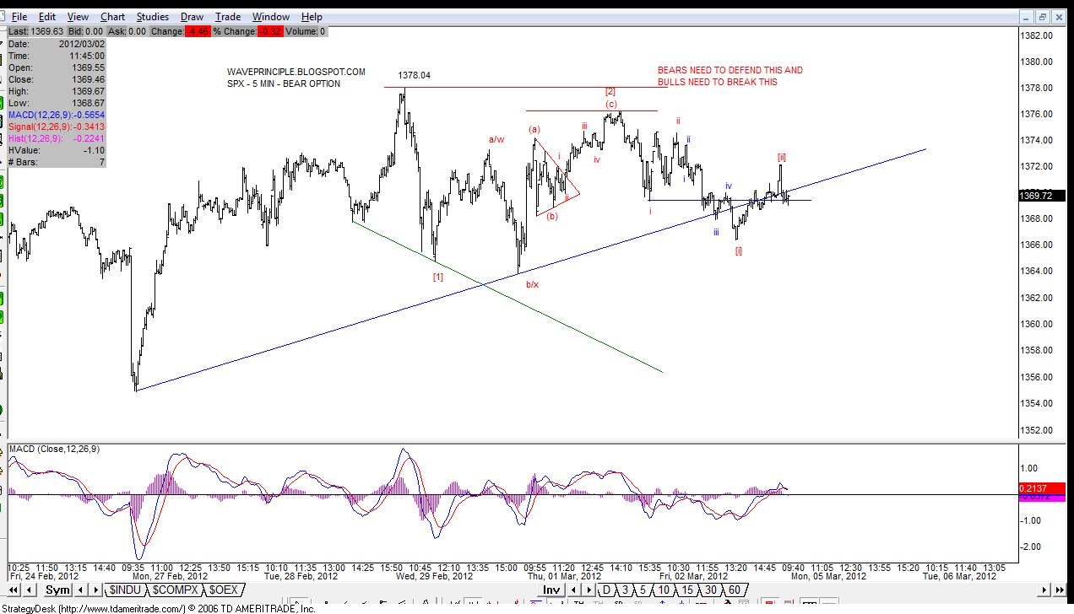The image size is (1074, 614).
Task: Click the single-left arrow before Sym
Action: point(30,590)
